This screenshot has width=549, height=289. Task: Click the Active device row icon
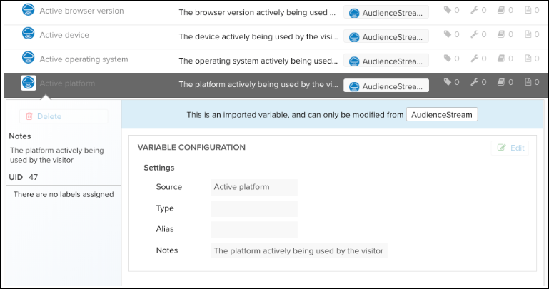pyautogui.click(x=29, y=34)
